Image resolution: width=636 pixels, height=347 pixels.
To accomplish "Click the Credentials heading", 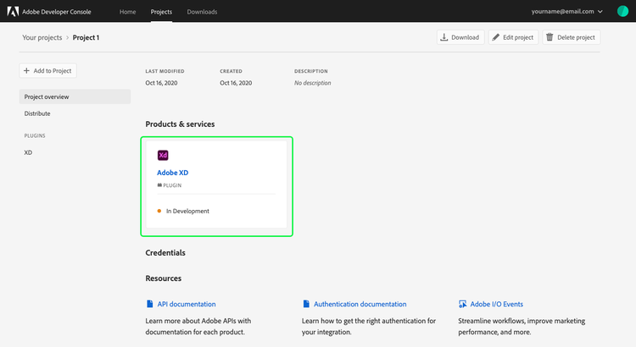I will coord(165,253).
